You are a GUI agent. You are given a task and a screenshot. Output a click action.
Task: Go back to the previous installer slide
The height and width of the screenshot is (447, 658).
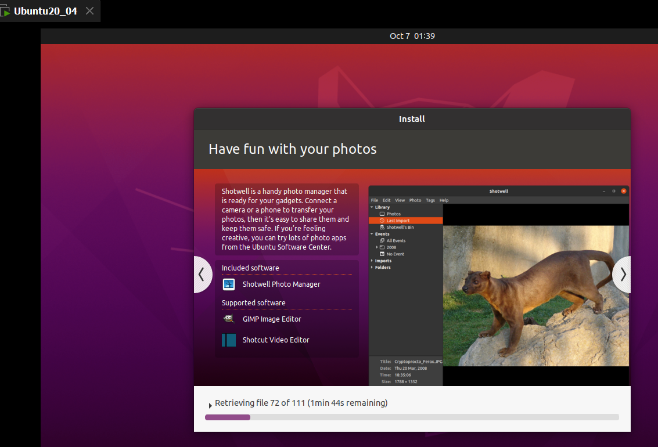pos(202,275)
